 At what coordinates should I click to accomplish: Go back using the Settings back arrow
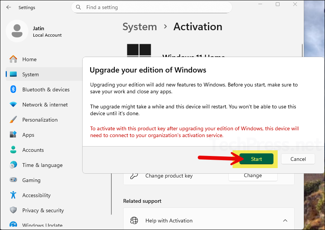click(8, 8)
